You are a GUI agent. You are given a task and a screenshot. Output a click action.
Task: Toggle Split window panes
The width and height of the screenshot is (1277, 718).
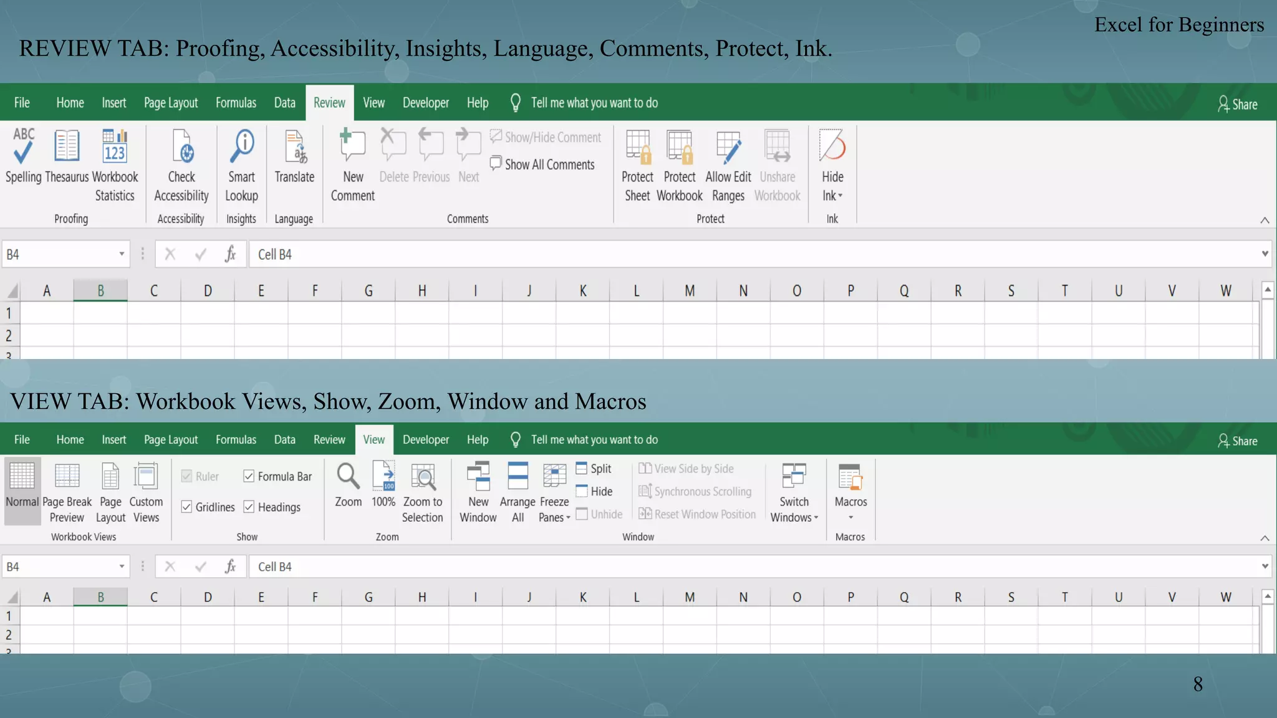coord(594,469)
